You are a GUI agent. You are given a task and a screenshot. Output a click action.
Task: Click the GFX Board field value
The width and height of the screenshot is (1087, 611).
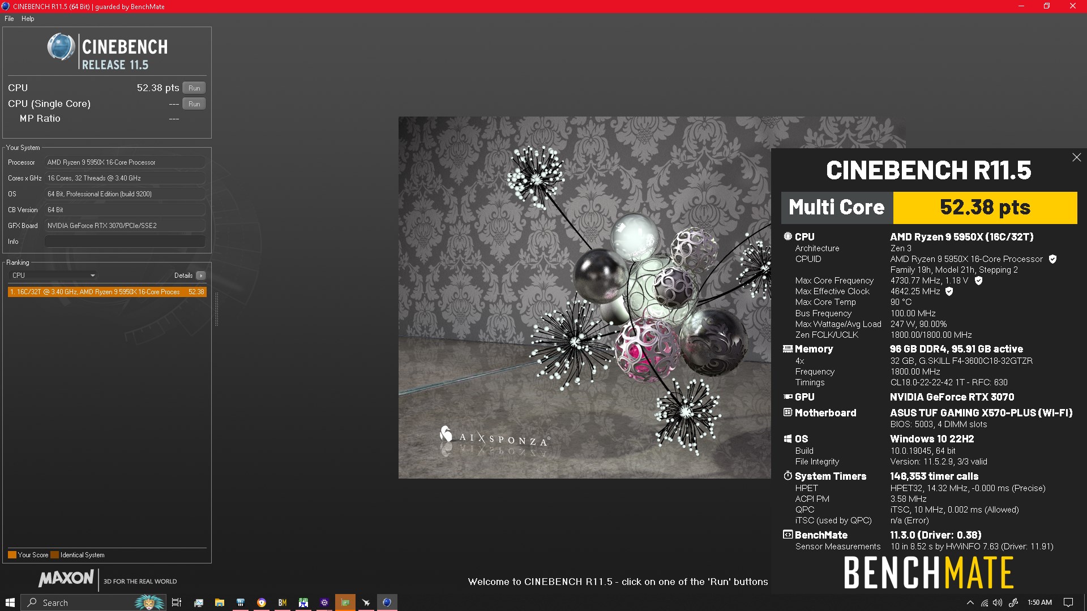pos(125,226)
